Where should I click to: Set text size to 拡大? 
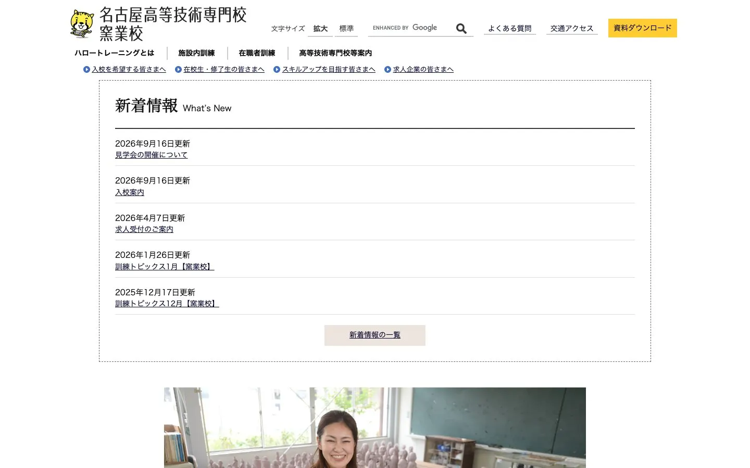click(320, 29)
